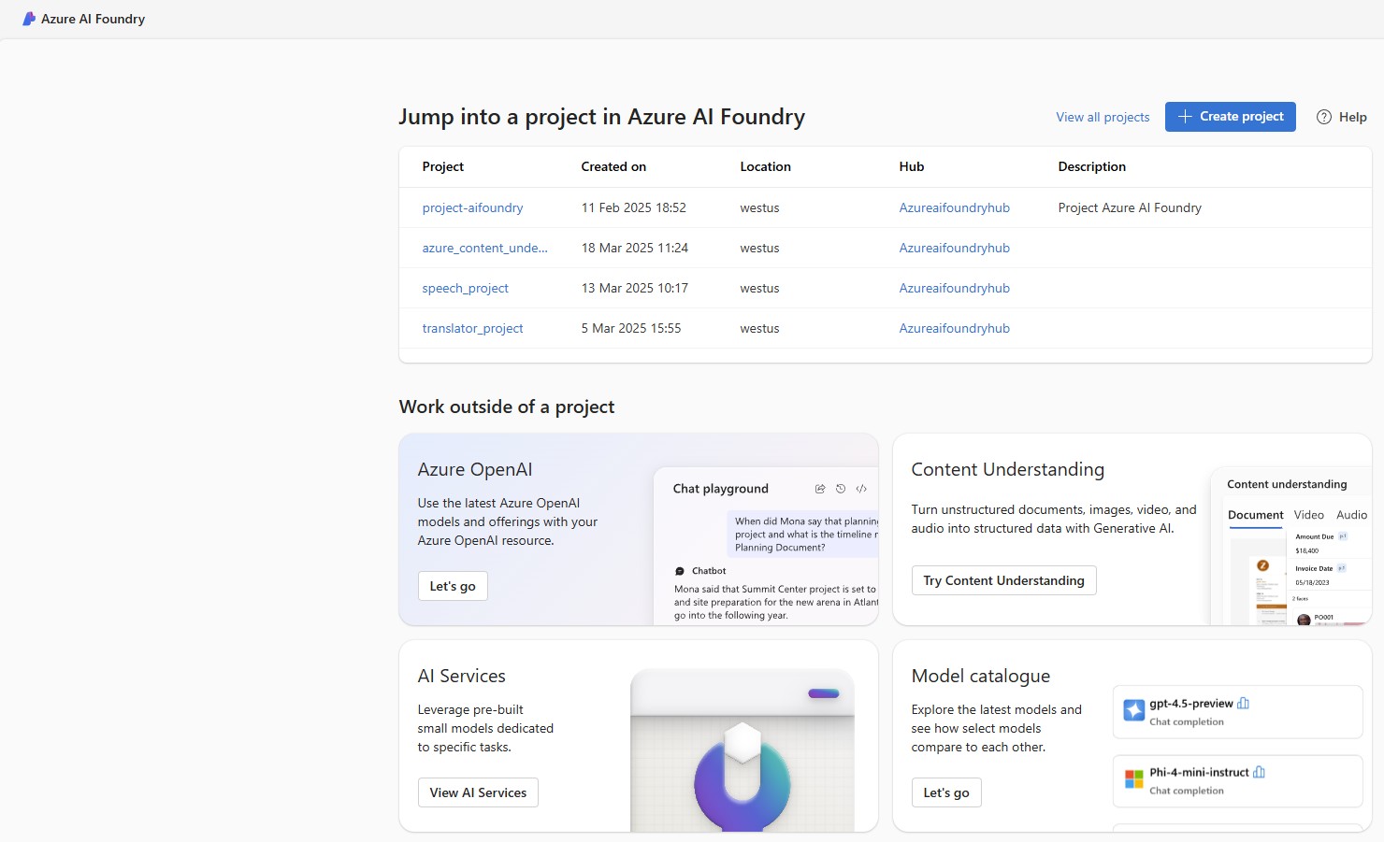Screen dimensions: 1384x842
Task: Click the Description column header
Action: click(1092, 166)
